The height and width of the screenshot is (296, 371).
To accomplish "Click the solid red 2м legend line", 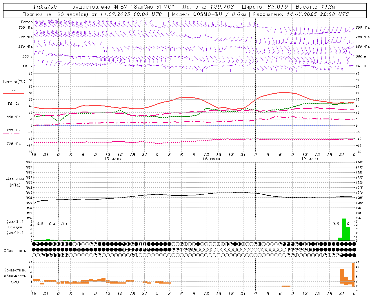I will 13,93.
